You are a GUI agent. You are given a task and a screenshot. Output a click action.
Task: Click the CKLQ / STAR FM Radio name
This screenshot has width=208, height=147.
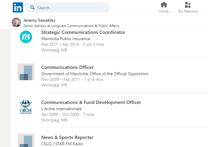pos(62,144)
